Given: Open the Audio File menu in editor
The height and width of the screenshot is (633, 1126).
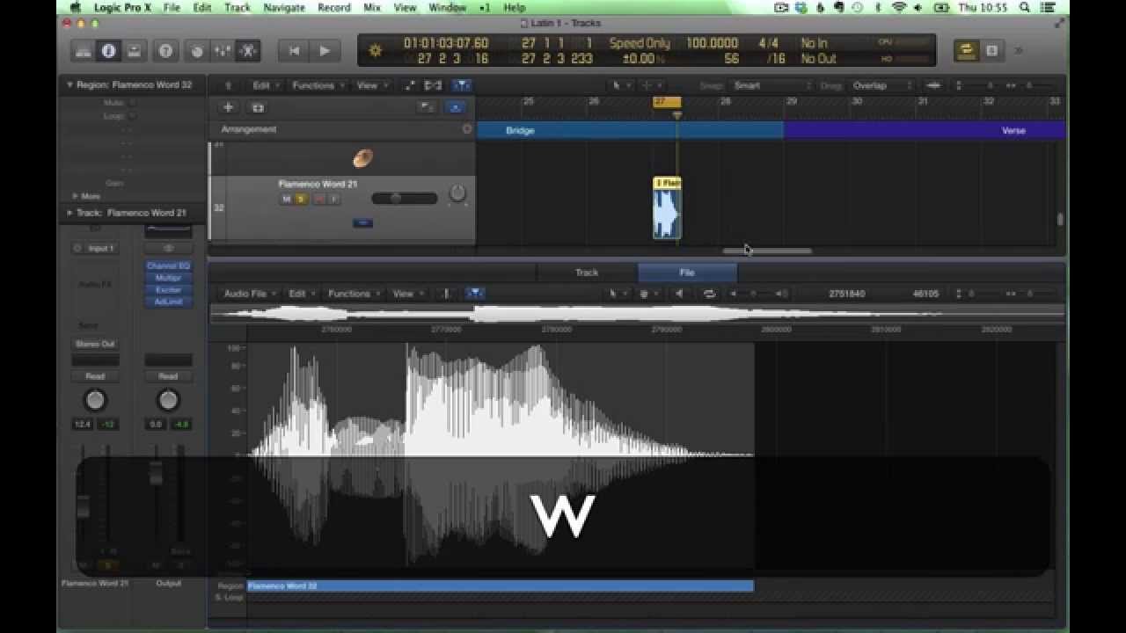Looking at the screenshot, I should point(249,294).
